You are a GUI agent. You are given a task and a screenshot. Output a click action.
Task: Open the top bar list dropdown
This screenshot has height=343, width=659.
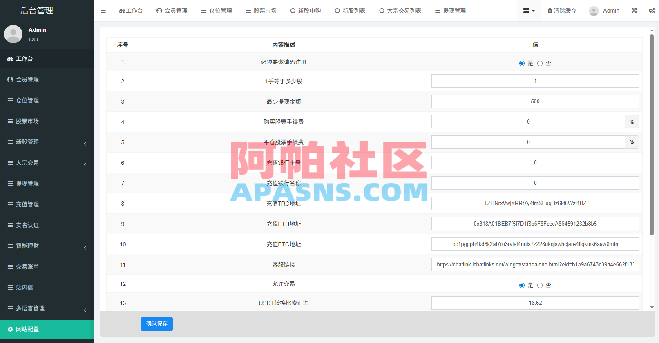(x=529, y=11)
